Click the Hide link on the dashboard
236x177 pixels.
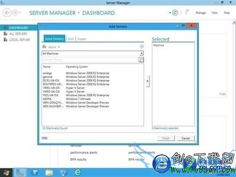point(222,94)
